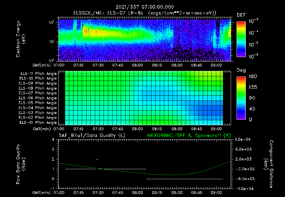Click 'SAF_BXuT/Data Quality (L)' panel title

[x=92, y=136]
